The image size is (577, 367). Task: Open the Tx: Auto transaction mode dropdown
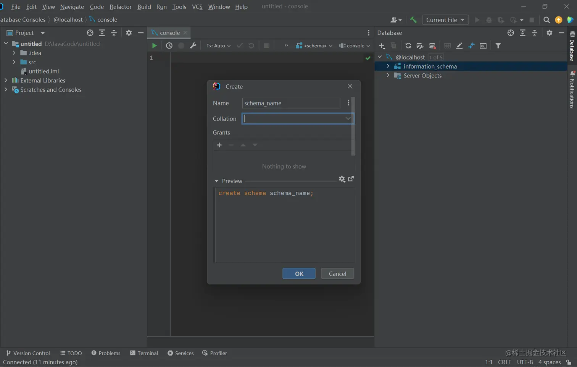click(218, 46)
